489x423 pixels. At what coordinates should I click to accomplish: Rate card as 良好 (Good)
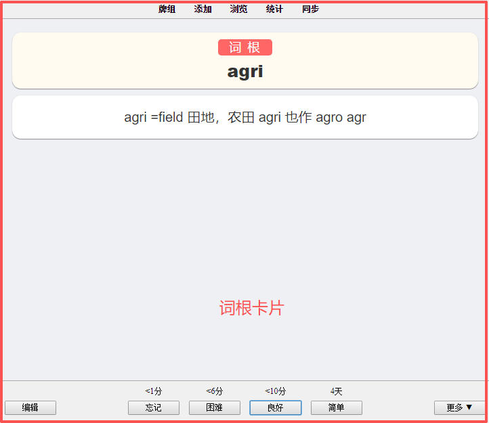(x=276, y=407)
